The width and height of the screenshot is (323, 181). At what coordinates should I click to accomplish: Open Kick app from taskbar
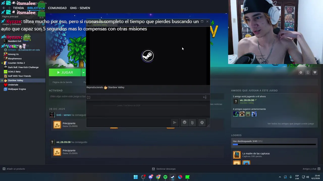(x=187, y=177)
